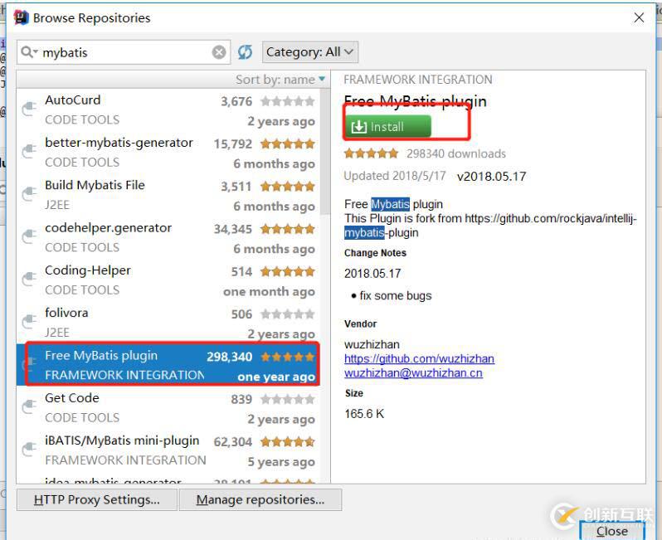This screenshot has height=540, width=662.
Task: Click iBATIS/MyBatis mini-plugin icon
Action: pos(29,450)
